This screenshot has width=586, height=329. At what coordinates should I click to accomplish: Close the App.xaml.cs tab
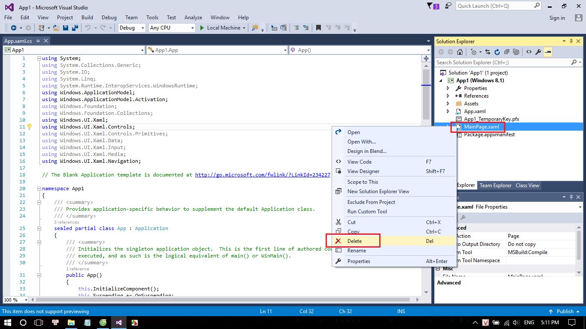(x=45, y=41)
